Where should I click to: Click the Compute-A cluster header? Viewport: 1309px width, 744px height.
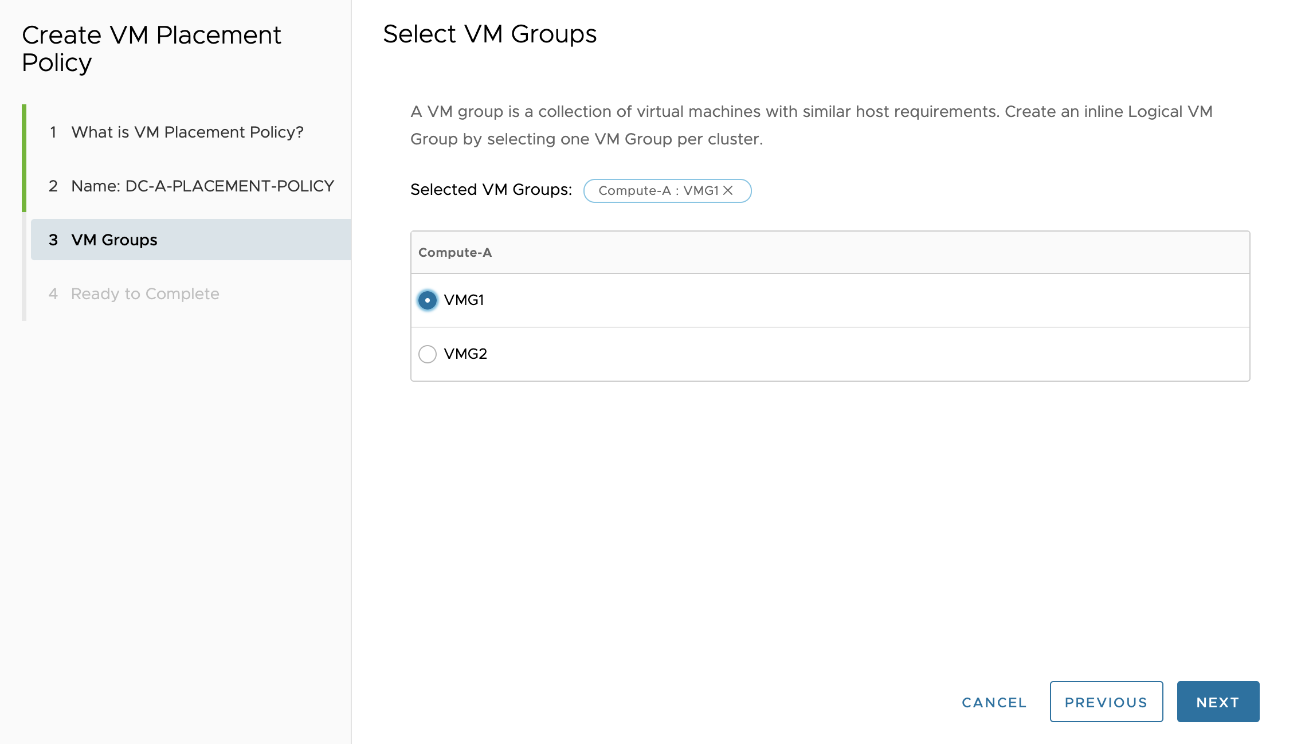(x=455, y=253)
